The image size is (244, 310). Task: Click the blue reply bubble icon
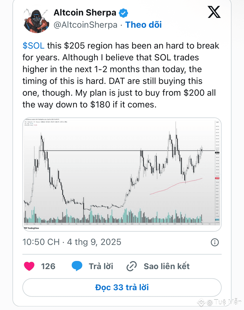pyautogui.click(x=77, y=266)
